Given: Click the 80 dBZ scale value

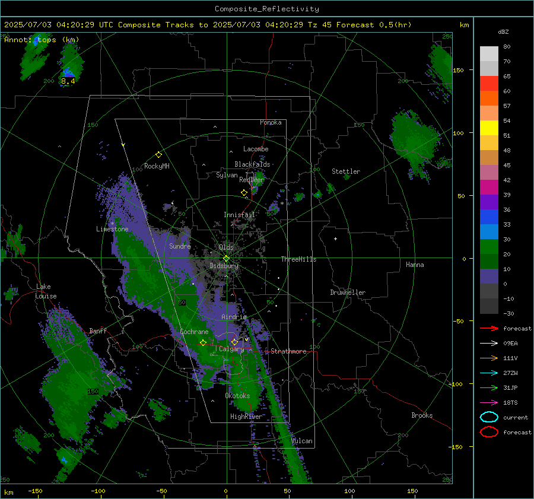Looking at the screenshot, I should 507,47.
